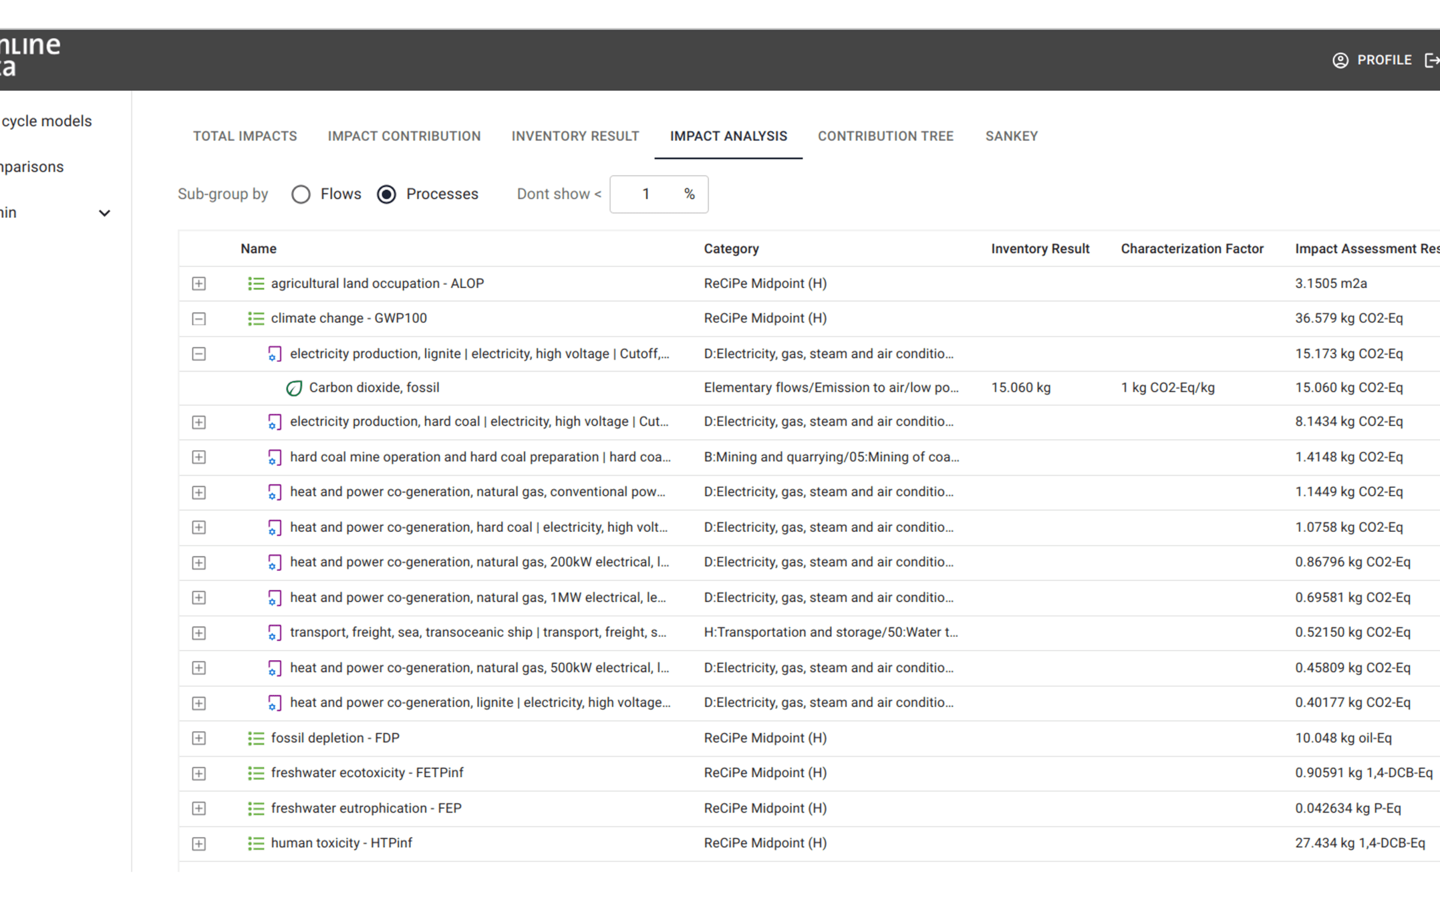Click the Inventory Result column header

tap(1040, 249)
